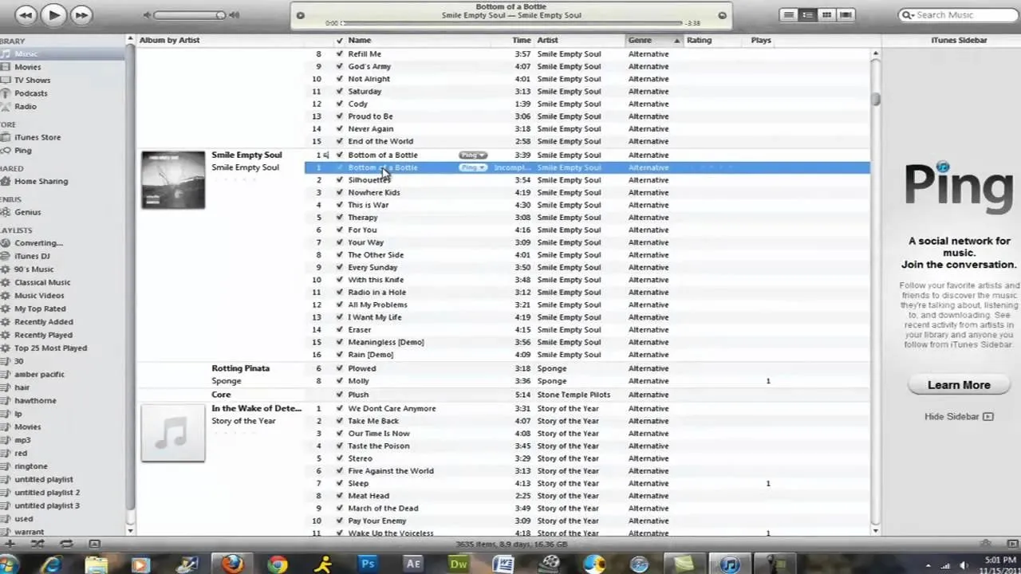
Task: Click the playback progress bar
Action: point(511,23)
